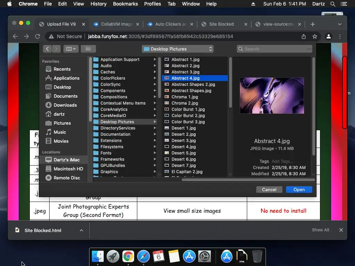Switch to the Upload File V9 tab
The image size is (355, 266).
[x=61, y=24]
